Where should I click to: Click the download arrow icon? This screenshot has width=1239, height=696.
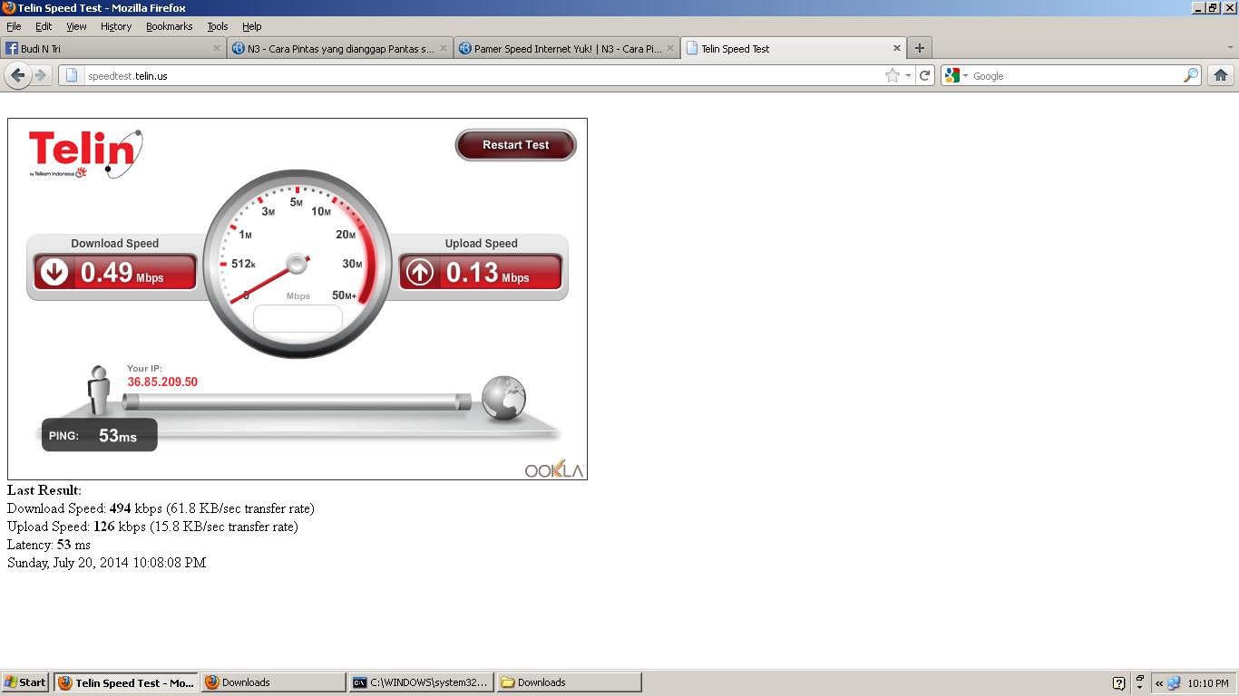point(54,272)
